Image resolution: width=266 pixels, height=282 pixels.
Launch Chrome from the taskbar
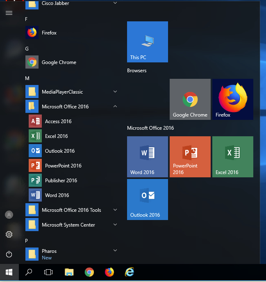tap(89, 272)
